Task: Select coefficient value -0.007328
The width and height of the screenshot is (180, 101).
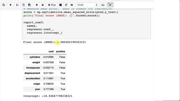Action: 48,62
